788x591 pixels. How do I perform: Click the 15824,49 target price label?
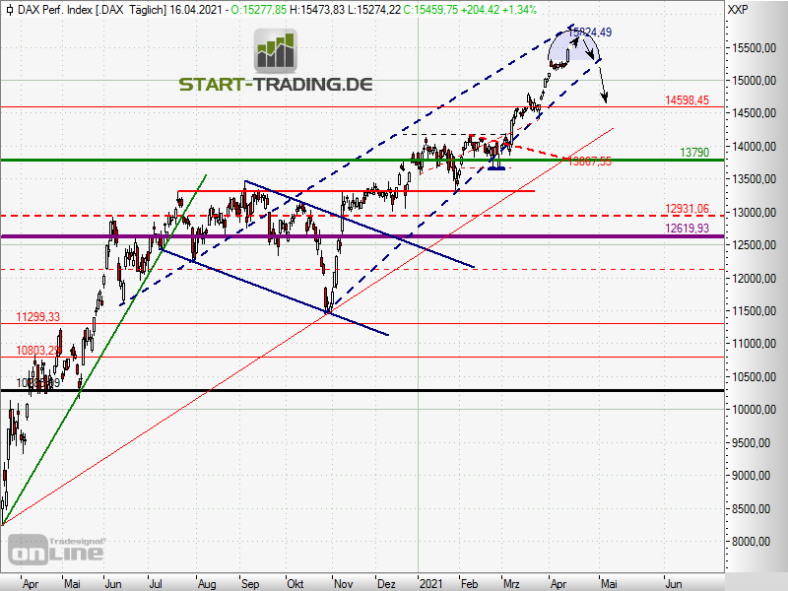coord(590,33)
